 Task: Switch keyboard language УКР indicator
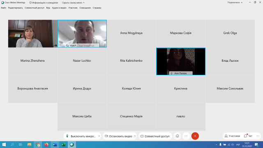238,145
